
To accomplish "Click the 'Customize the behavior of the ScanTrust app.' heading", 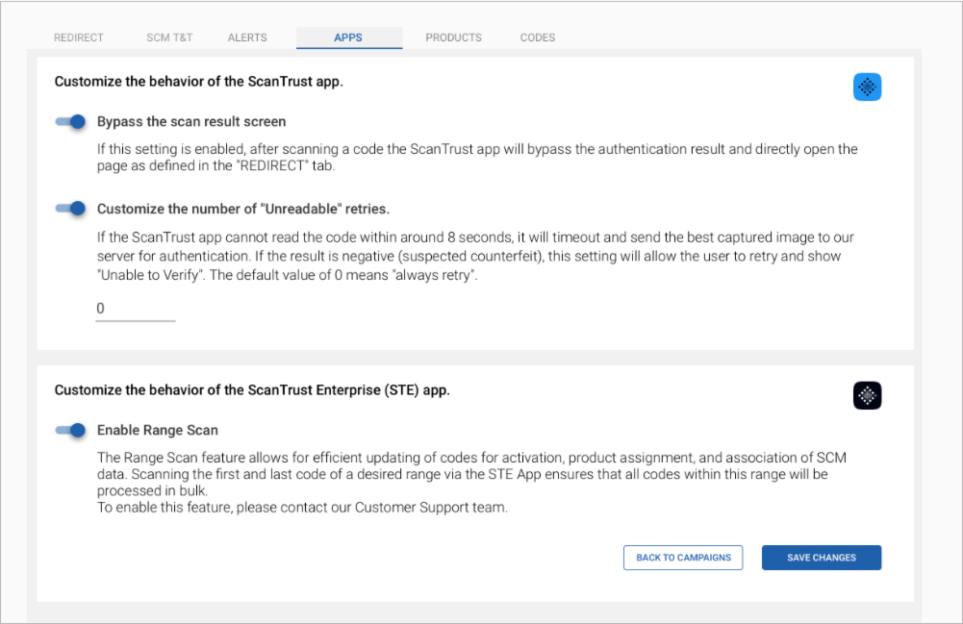I will [199, 82].
